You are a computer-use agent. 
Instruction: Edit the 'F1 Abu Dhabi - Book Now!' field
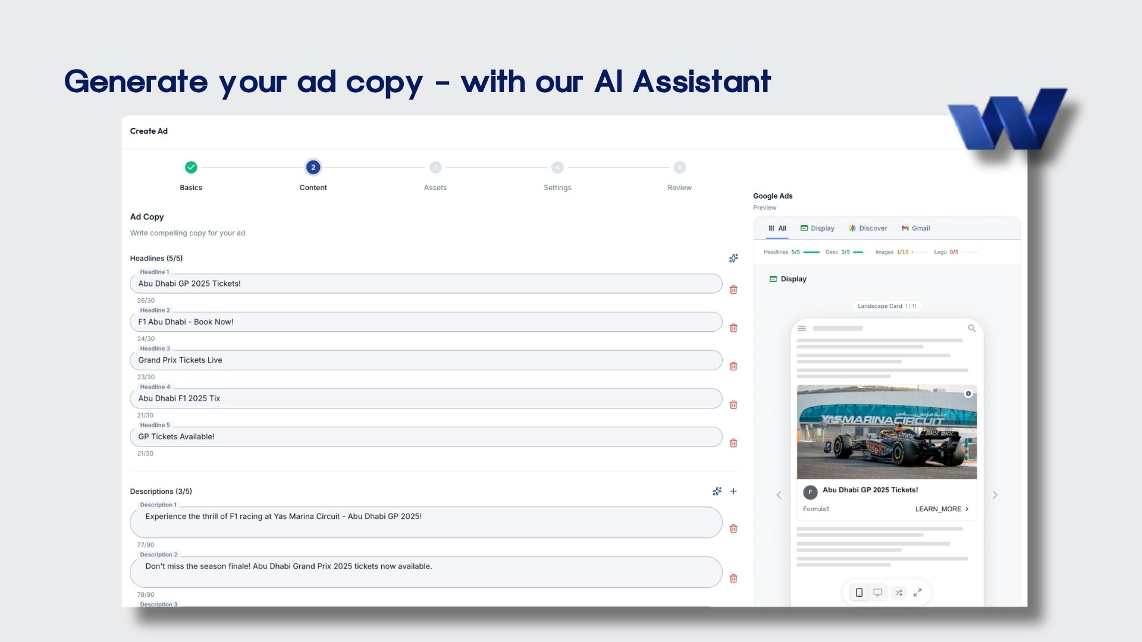point(426,322)
